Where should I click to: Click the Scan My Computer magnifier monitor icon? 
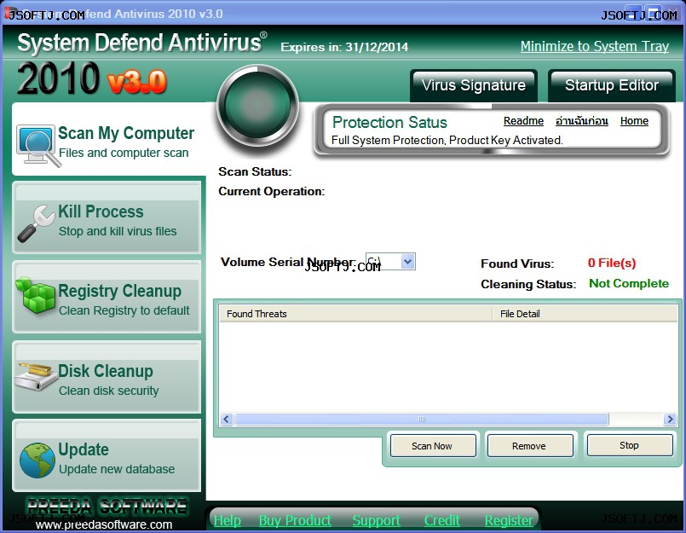[x=38, y=146]
